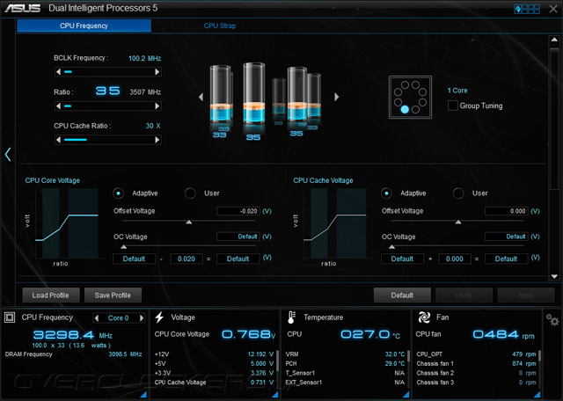Click the 0.020 offset box in core formula
This screenshot has width=563, height=401.
tap(186, 259)
